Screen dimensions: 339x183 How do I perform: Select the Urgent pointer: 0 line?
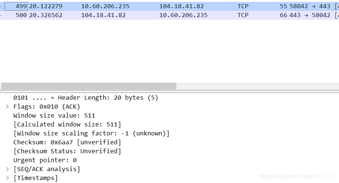click(x=45, y=160)
